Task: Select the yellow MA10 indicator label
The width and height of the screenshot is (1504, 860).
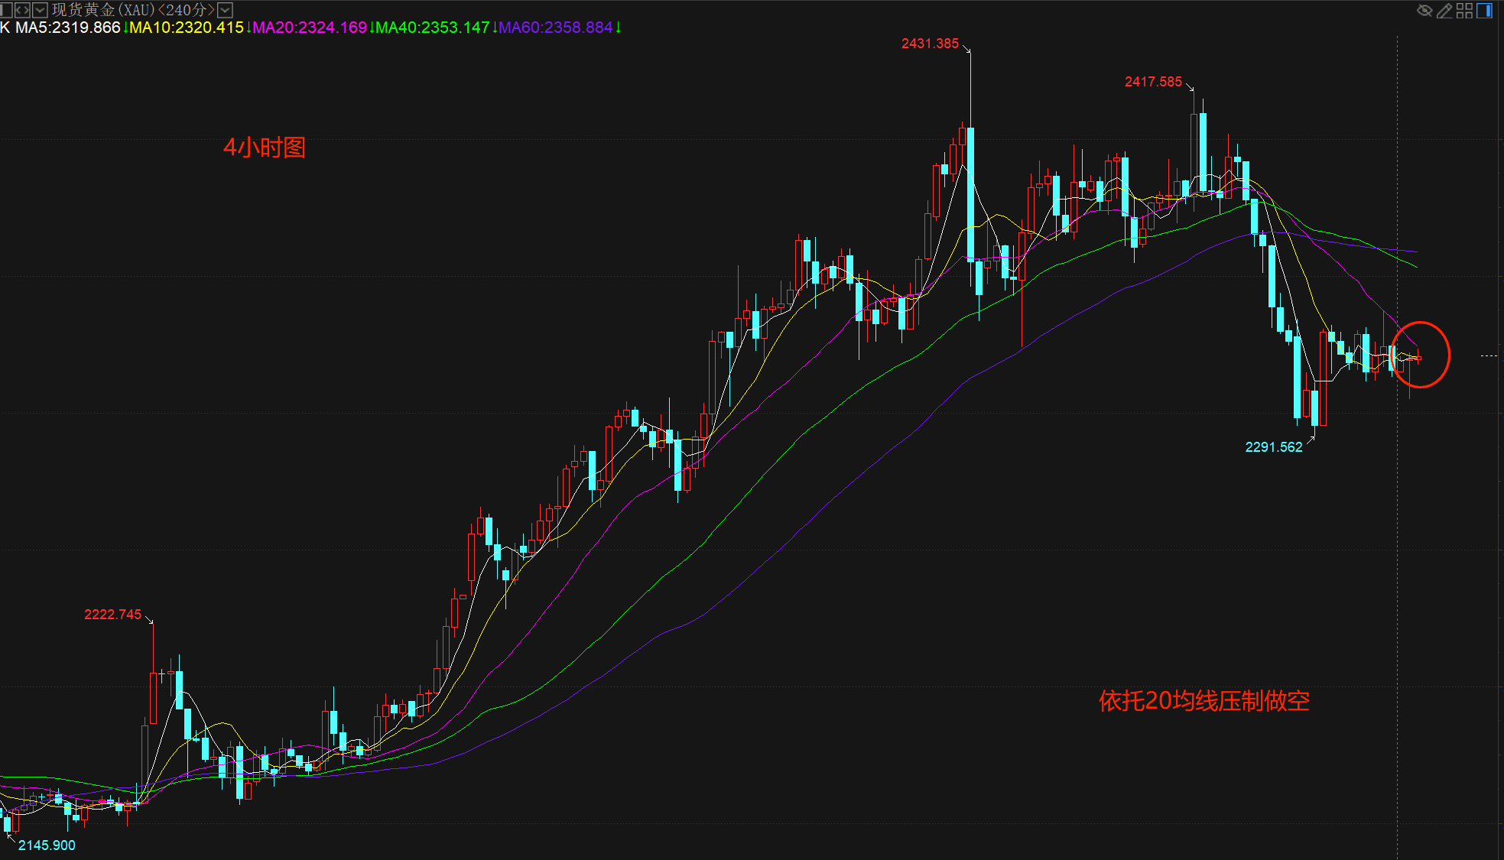Action: tap(186, 28)
